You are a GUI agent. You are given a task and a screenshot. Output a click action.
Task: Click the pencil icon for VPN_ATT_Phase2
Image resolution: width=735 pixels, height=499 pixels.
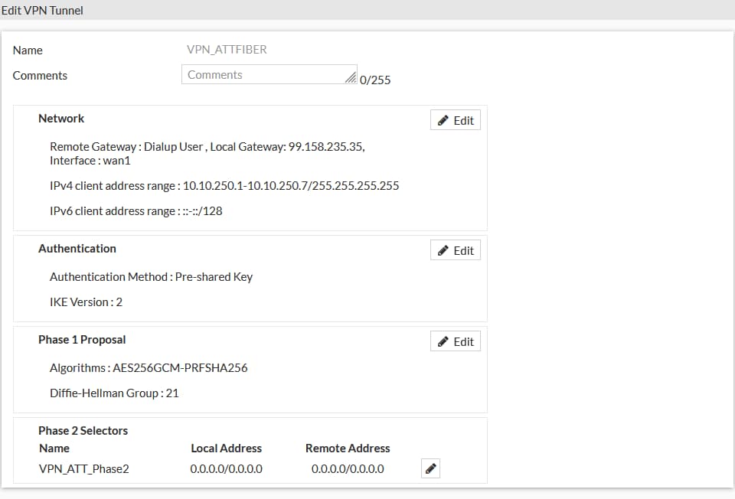431,468
